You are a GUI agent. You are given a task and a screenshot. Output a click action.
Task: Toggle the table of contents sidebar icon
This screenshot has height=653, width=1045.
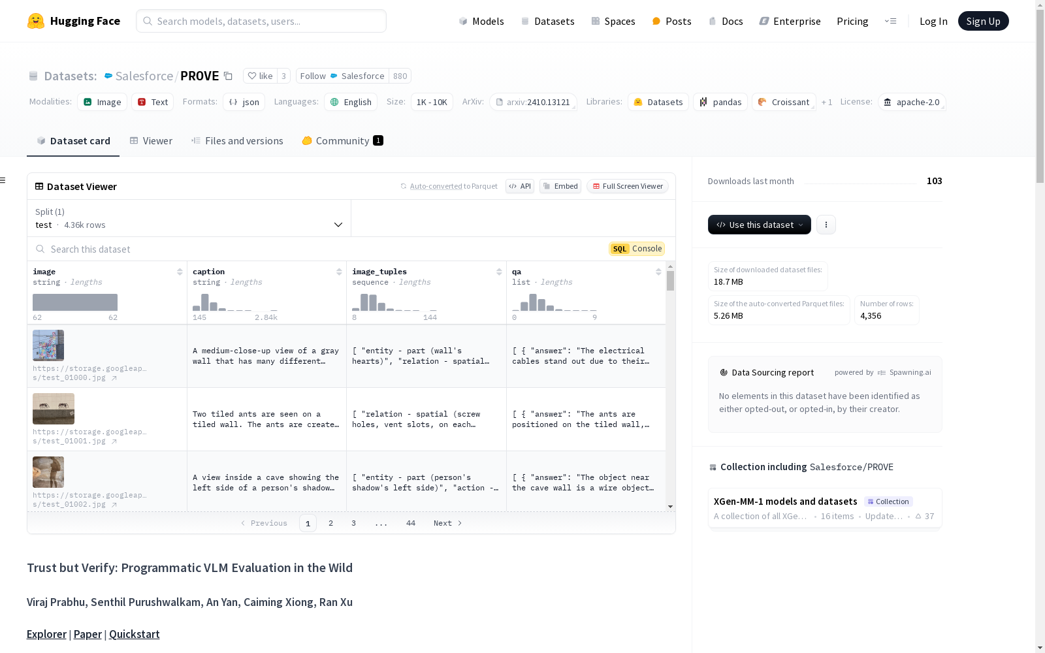click(x=3, y=180)
